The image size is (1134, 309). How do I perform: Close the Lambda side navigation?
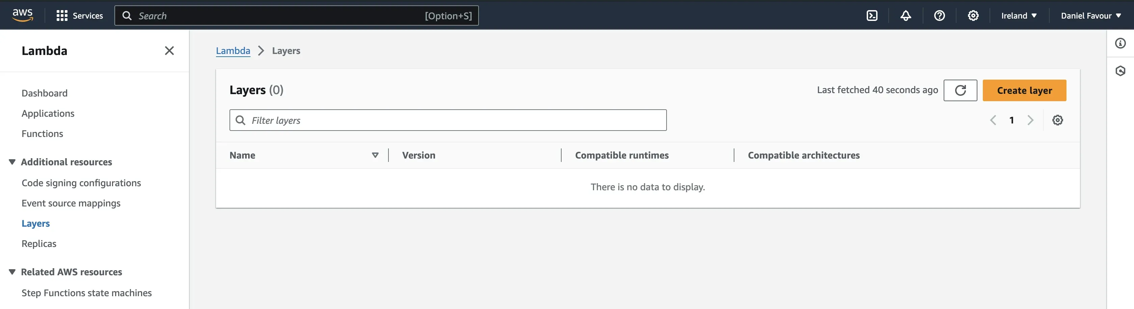pos(169,51)
